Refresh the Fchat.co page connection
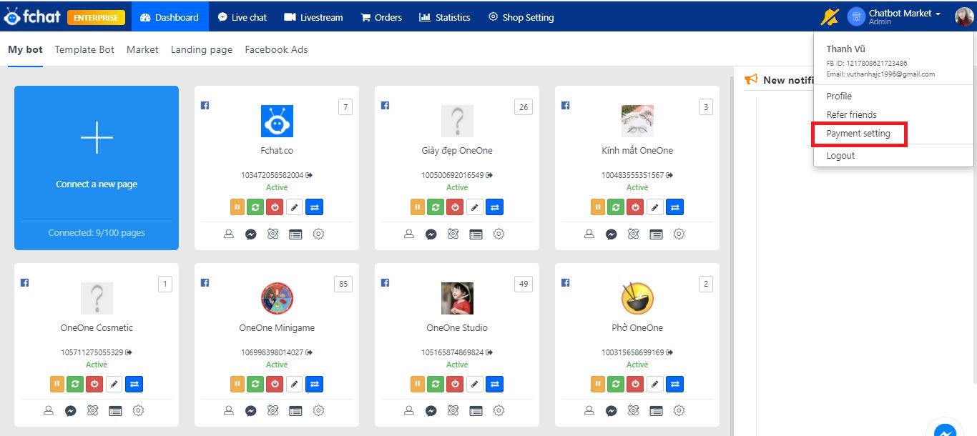The image size is (977, 436). pyautogui.click(x=257, y=207)
